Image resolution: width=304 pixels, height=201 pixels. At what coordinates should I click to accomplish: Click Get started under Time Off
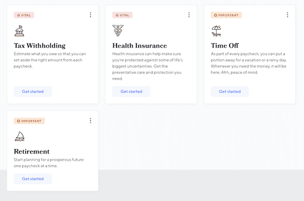pyautogui.click(x=230, y=92)
